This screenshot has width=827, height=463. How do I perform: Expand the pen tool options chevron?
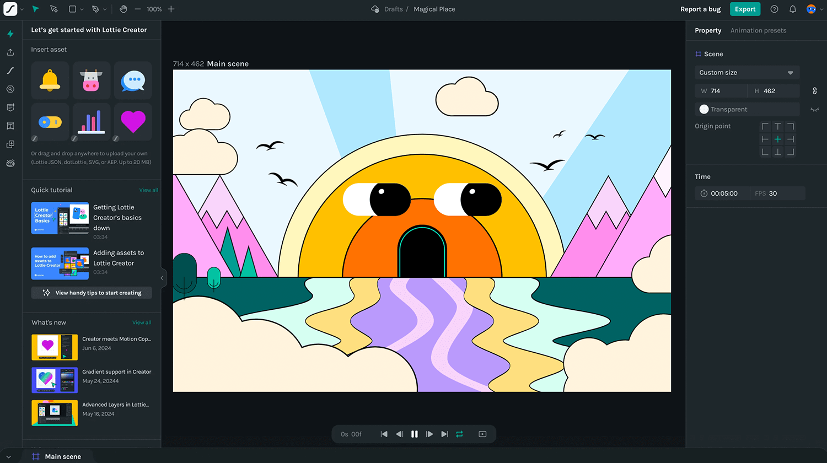[105, 9]
